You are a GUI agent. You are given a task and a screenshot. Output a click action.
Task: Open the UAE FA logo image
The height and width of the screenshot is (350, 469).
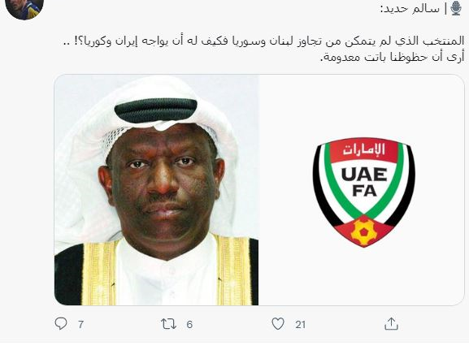[x=363, y=192]
